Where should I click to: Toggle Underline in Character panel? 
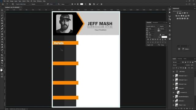click(x=163, y=39)
